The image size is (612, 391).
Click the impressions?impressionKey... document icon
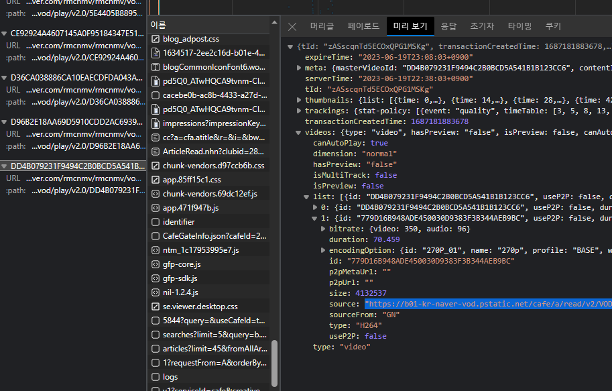156,123
